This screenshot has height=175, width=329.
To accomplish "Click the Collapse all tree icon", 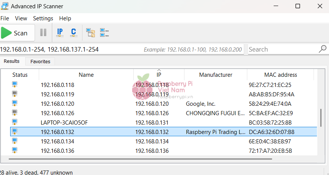I will pyautogui.click(x=104, y=33).
